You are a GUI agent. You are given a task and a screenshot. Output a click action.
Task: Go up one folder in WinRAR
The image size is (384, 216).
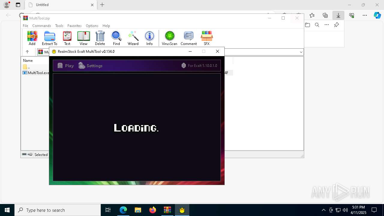(27, 52)
